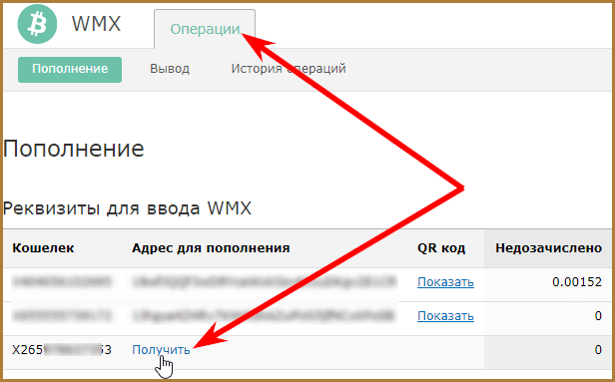
Task: Click the Недозачислено column header
Action: [548, 248]
